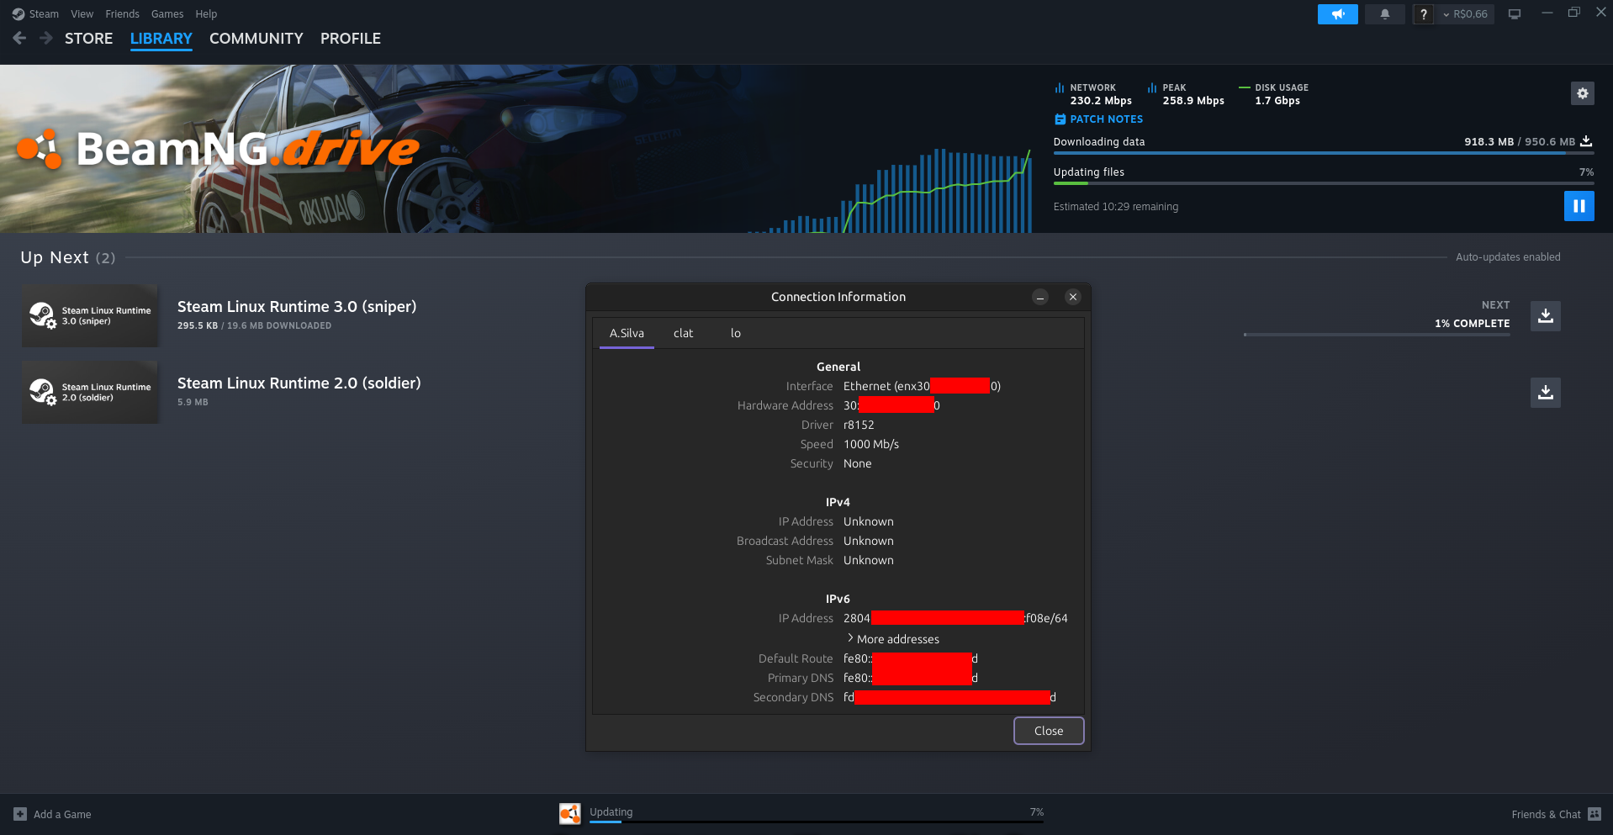Click the Steam Linux Runtime 3.0 (sniper) title
Viewport: 1613px width, 835px height.
coord(297,307)
